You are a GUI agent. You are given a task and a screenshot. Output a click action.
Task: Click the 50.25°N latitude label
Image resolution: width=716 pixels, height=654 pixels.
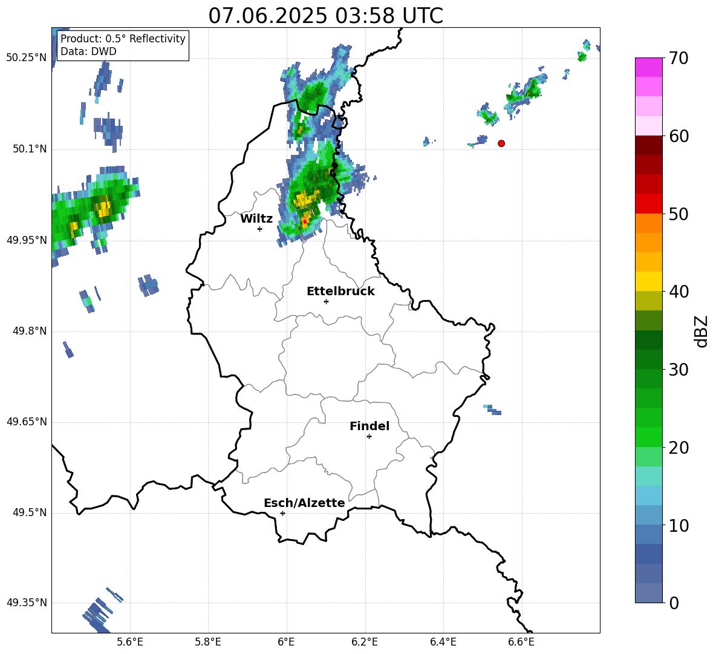tap(27, 58)
